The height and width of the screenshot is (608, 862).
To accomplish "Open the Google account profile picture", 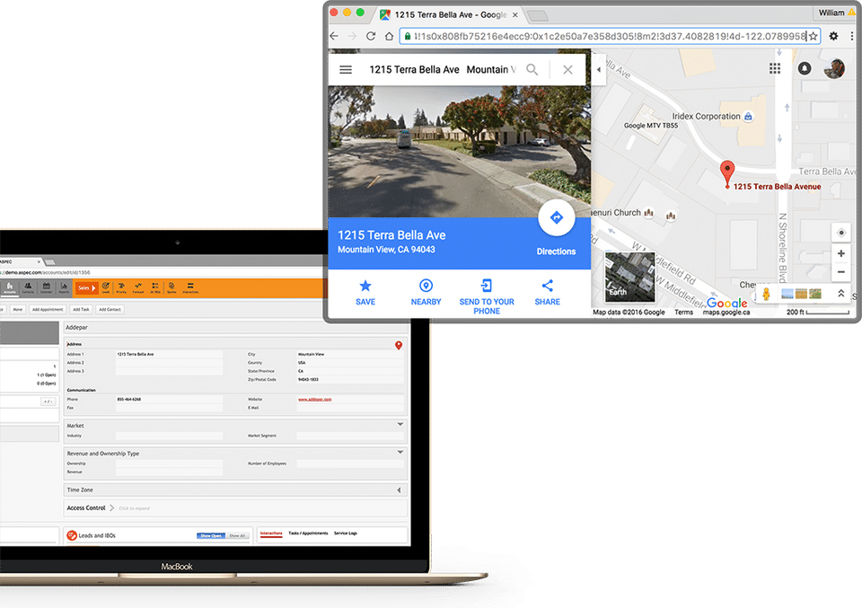I will click(x=834, y=68).
